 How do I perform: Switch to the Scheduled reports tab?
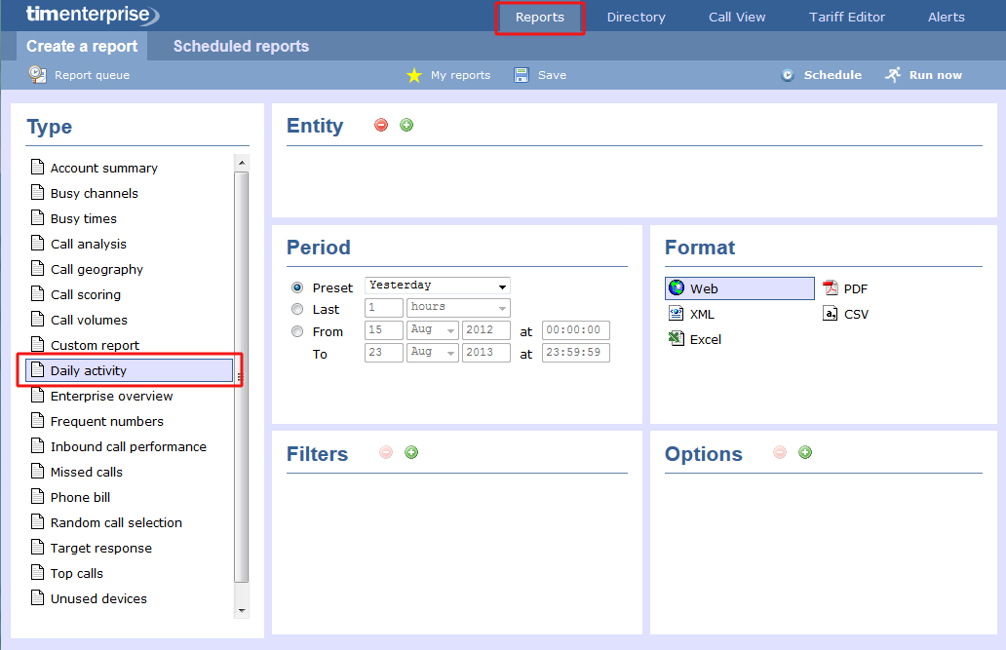point(241,46)
